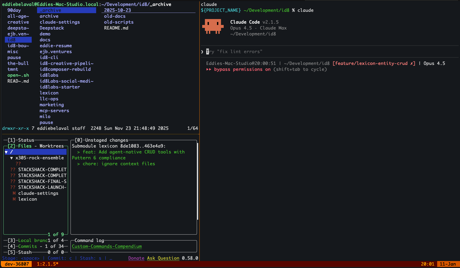The height and width of the screenshot is (268, 460).
Task: Expand the … ellipsis for more lazygit keybindings
Action: coord(111,258)
